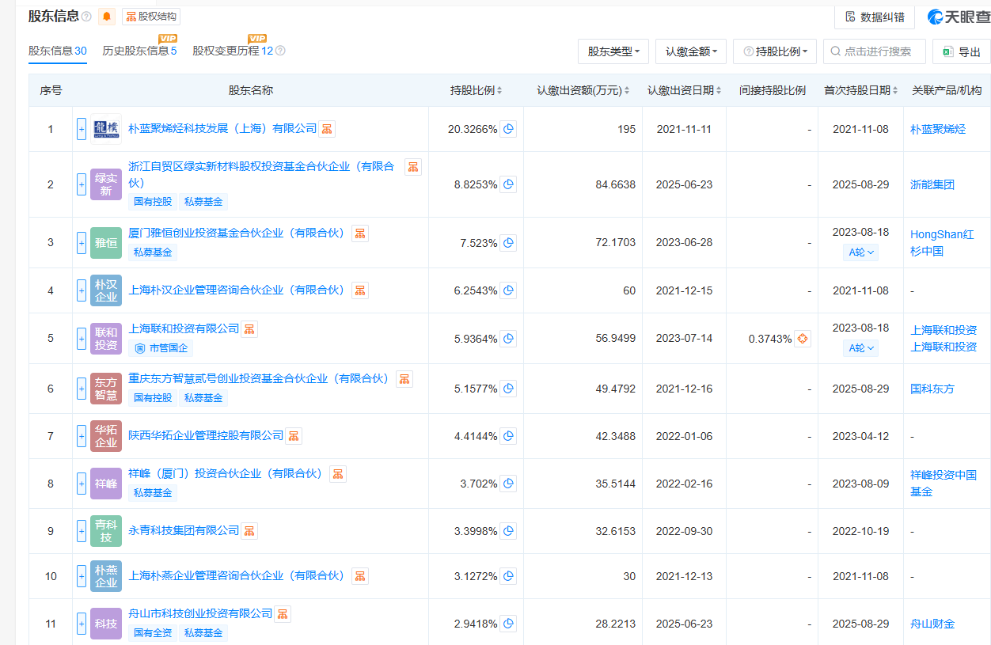Click 国有全资 tag under 舟山市科技创业投资

pyautogui.click(x=153, y=633)
